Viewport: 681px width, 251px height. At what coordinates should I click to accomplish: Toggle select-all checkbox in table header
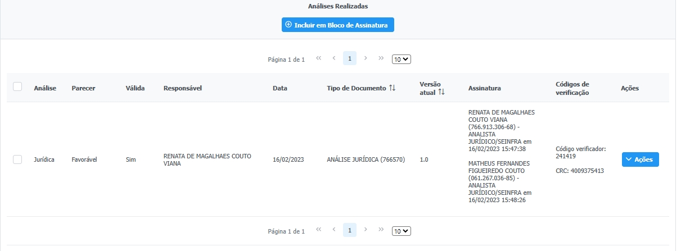pos(17,87)
